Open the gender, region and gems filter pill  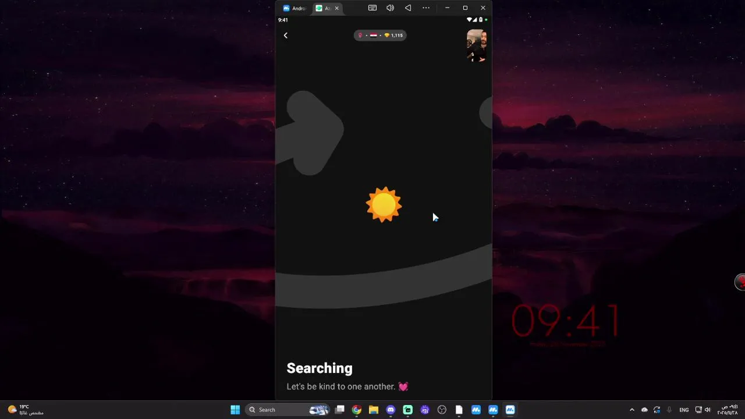coord(380,35)
